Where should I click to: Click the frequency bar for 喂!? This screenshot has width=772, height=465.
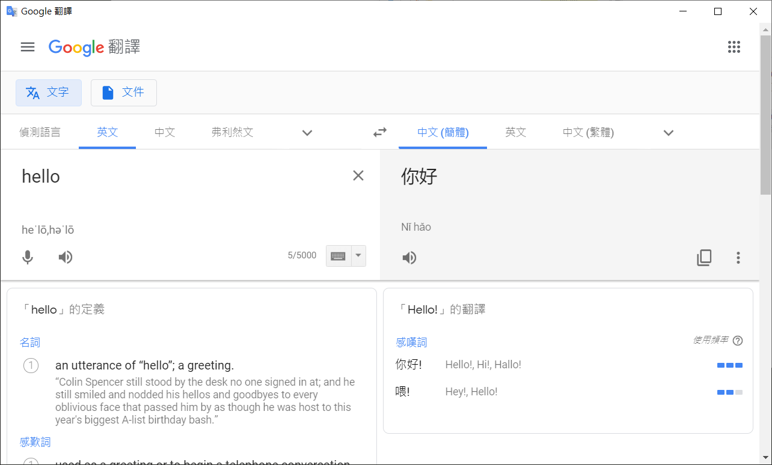[x=730, y=392]
